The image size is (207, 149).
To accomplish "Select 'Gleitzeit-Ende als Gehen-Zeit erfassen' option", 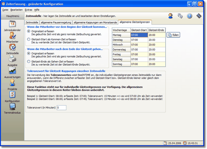I will coord(29,61).
